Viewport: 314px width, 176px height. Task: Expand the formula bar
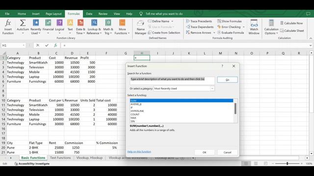point(311,45)
